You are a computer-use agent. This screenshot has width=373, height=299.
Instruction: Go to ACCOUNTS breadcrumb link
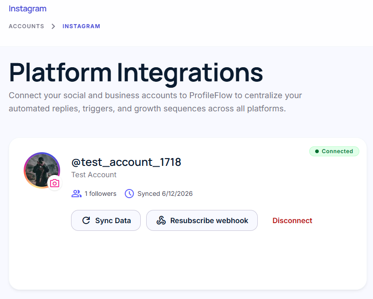click(x=26, y=26)
